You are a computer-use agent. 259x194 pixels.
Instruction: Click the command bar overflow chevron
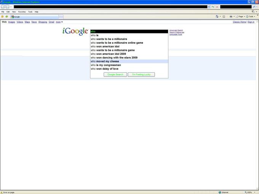(257, 15)
